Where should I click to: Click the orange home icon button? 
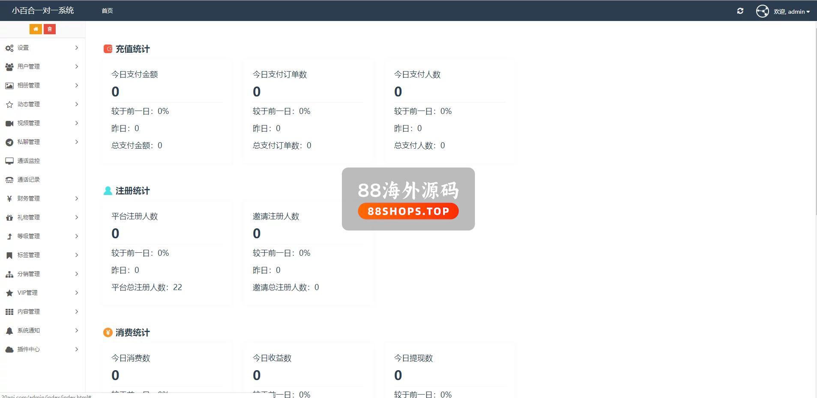[x=36, y=29]
